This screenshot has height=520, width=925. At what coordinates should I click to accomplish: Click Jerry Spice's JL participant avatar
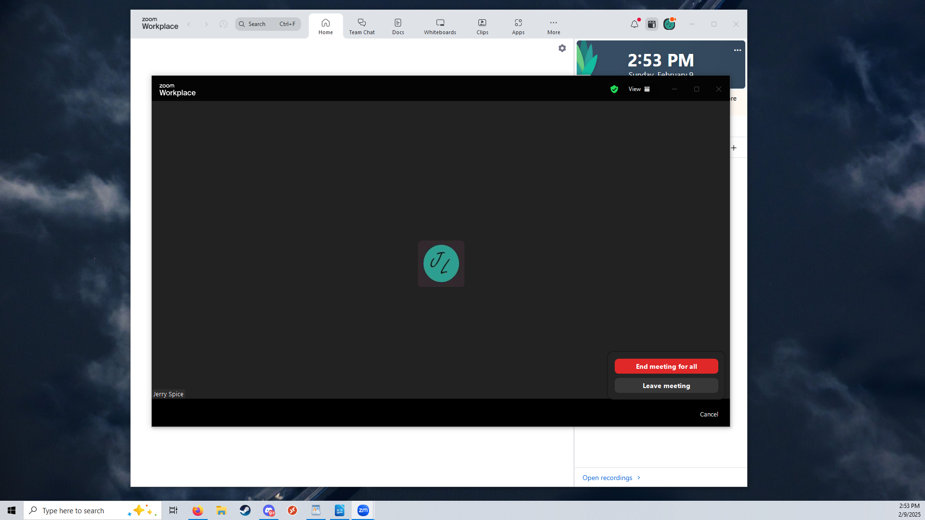441,263
